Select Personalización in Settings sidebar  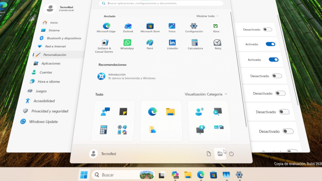[58, 55]
